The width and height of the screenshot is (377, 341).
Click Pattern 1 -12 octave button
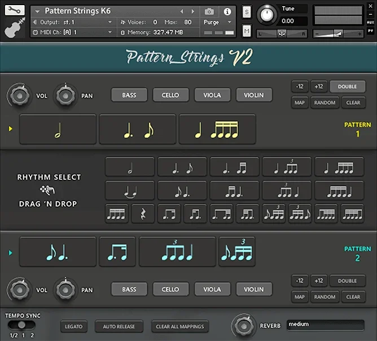pyautogui.click(x=300, y=87)
